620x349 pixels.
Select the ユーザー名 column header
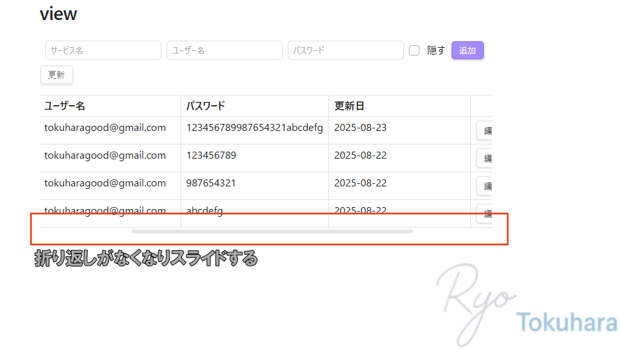65,106
